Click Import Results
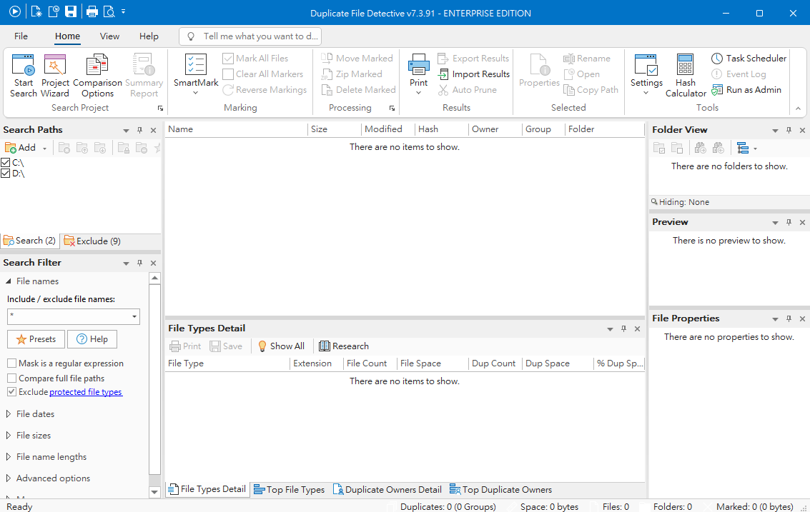This screenshot has width=810, height=512. pos(474,74)
